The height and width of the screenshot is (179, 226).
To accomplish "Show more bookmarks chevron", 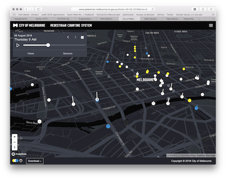I will [x=213, y=14].
